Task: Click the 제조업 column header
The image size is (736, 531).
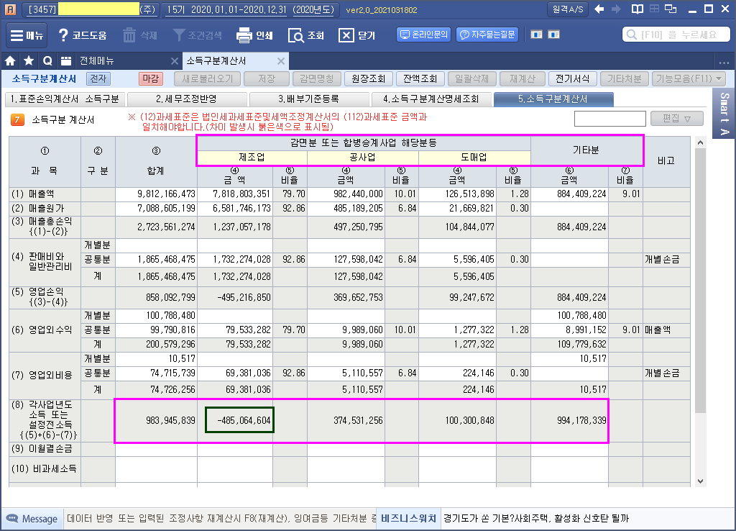Action: (x=252, y=158)
